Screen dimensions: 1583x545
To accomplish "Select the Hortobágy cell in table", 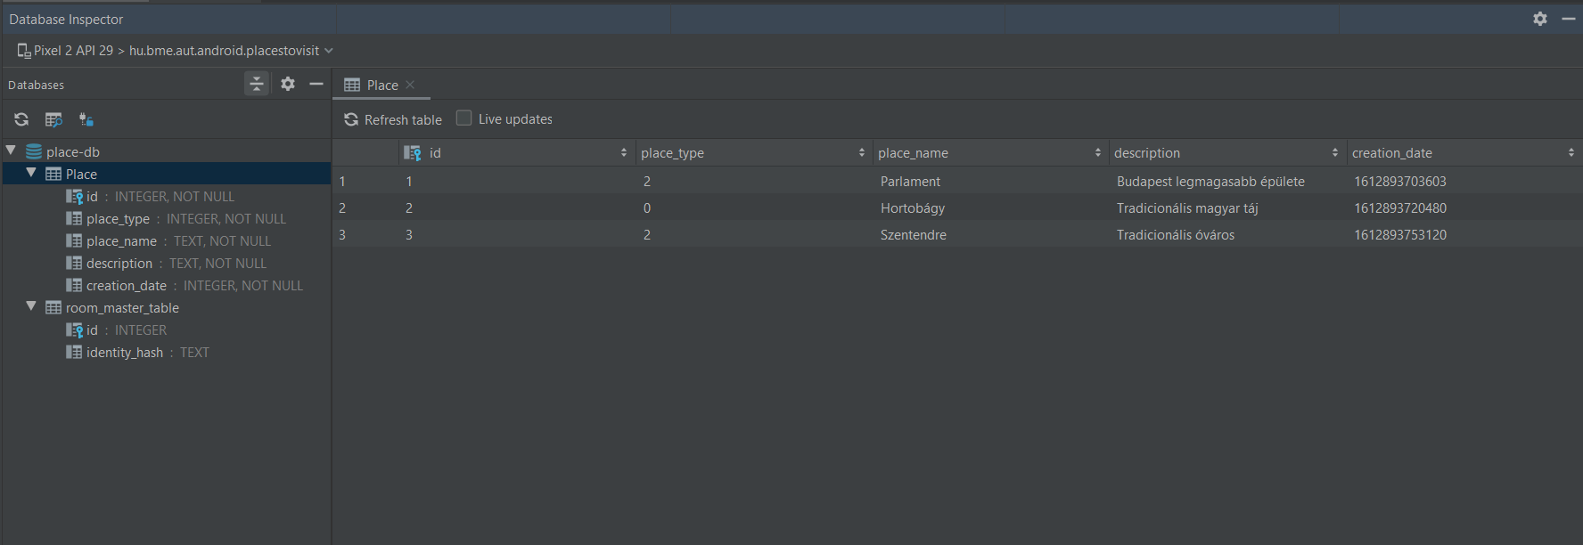I will point(913,207).
